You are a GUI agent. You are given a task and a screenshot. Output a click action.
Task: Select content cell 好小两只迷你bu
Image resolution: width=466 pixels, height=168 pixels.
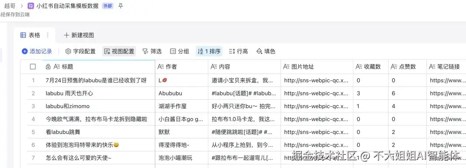(245, 106)
